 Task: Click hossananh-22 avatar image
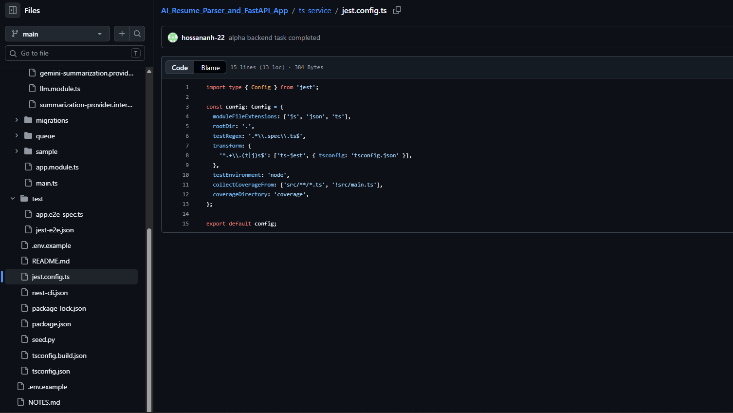173,38
